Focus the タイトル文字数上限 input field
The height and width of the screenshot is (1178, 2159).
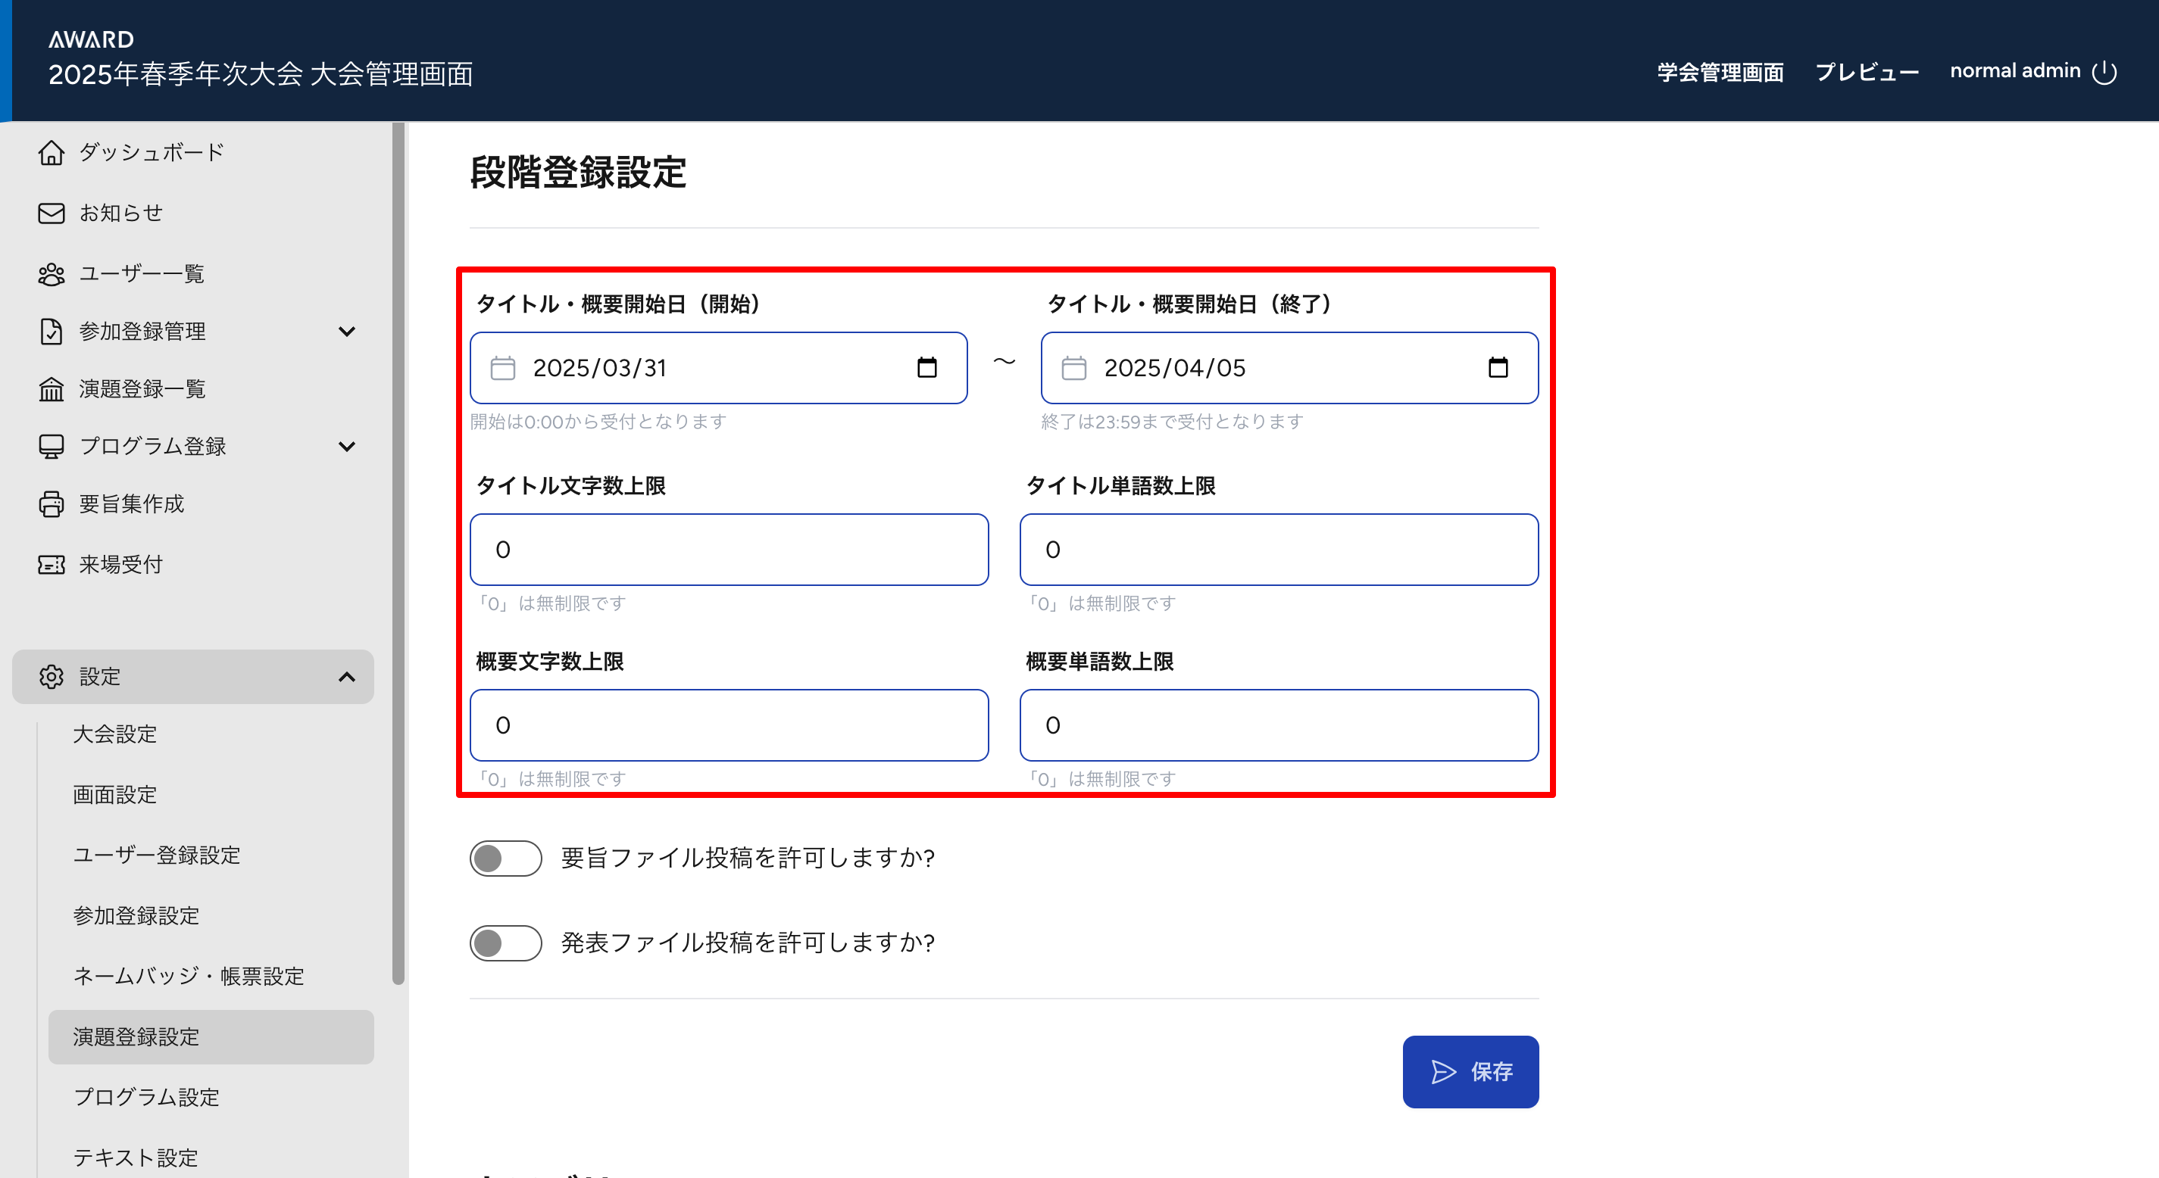728,550
